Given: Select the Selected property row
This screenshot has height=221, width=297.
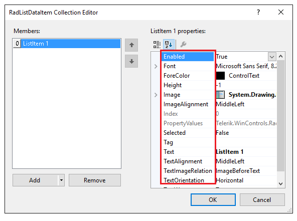Looking at the screenshot, I should pyautogui.click(x=219, y=133).
